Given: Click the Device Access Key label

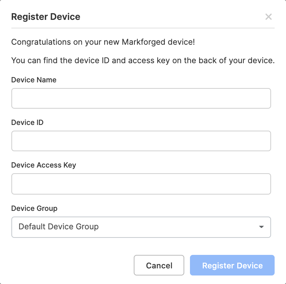Looking at the screenshot, I should click(44, 165).
